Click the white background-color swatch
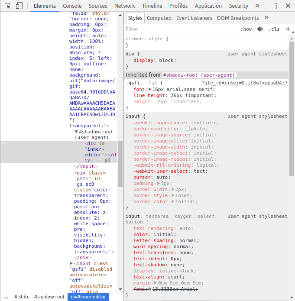295x301 pixels. coord(188,129)
